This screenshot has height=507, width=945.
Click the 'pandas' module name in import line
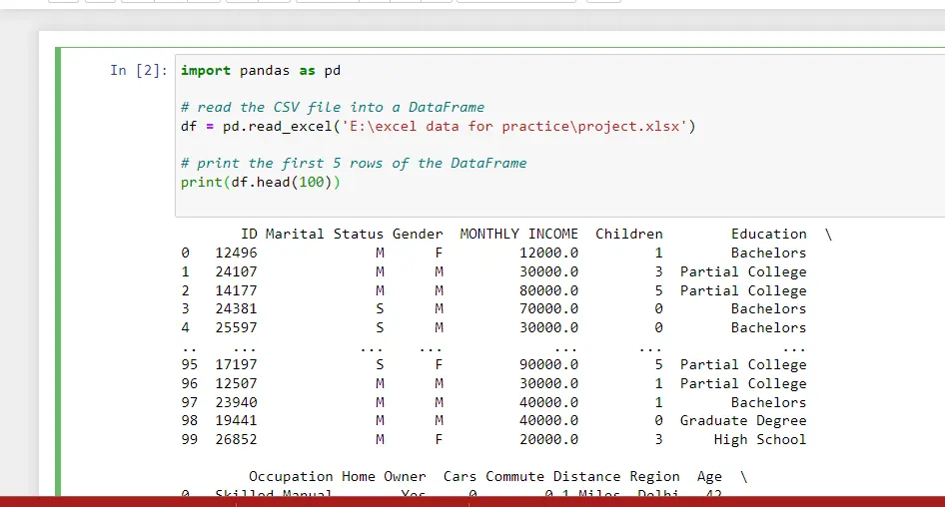point(265,71)
